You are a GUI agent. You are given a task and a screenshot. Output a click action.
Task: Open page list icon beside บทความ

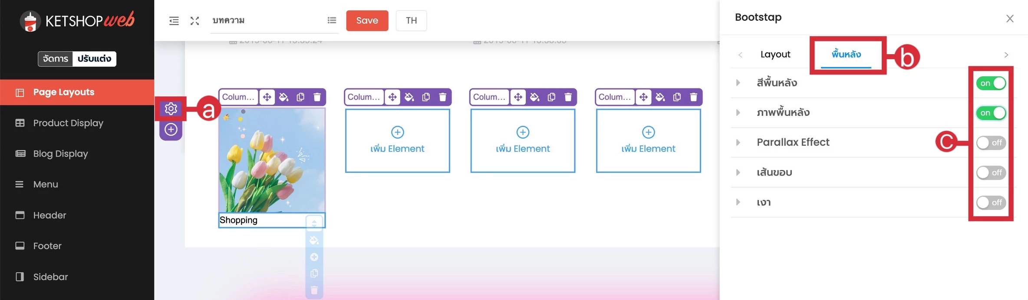tap(332, 20)
